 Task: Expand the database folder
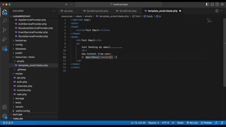[20, 49]
